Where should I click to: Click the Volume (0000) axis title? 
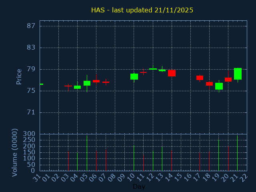tap(14, 153)
